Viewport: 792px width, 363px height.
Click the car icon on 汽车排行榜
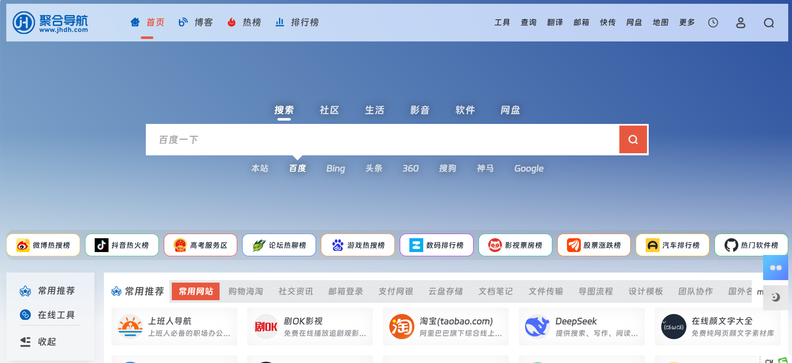[652, 245]
